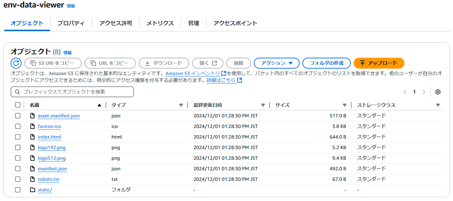Open manifest.json object link
This screenshot has width=453, height=201.
pyautogui.click(x=52, y=169)
